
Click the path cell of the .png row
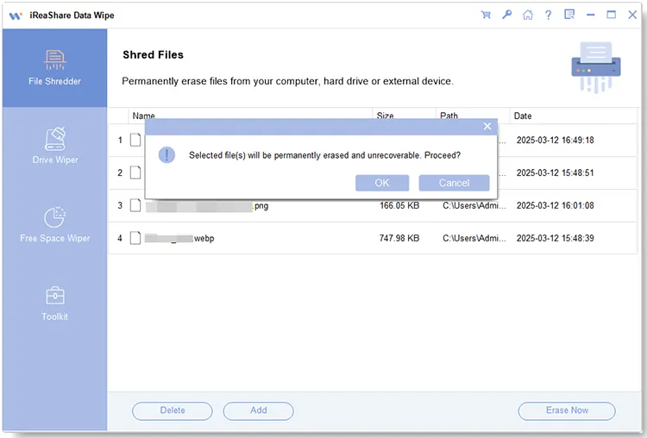[474, 205]
